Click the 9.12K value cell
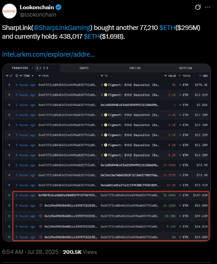Image resolution: width=217 pixels, height=264 pixels. pyautogui.click(x=171, y=227)
